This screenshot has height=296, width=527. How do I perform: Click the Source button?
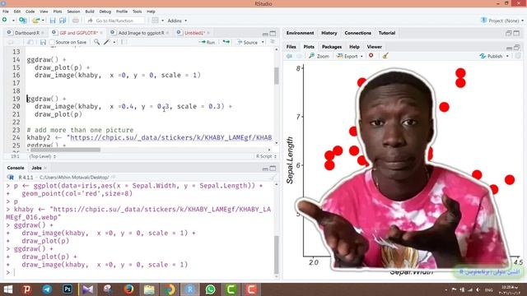[247, 42]
